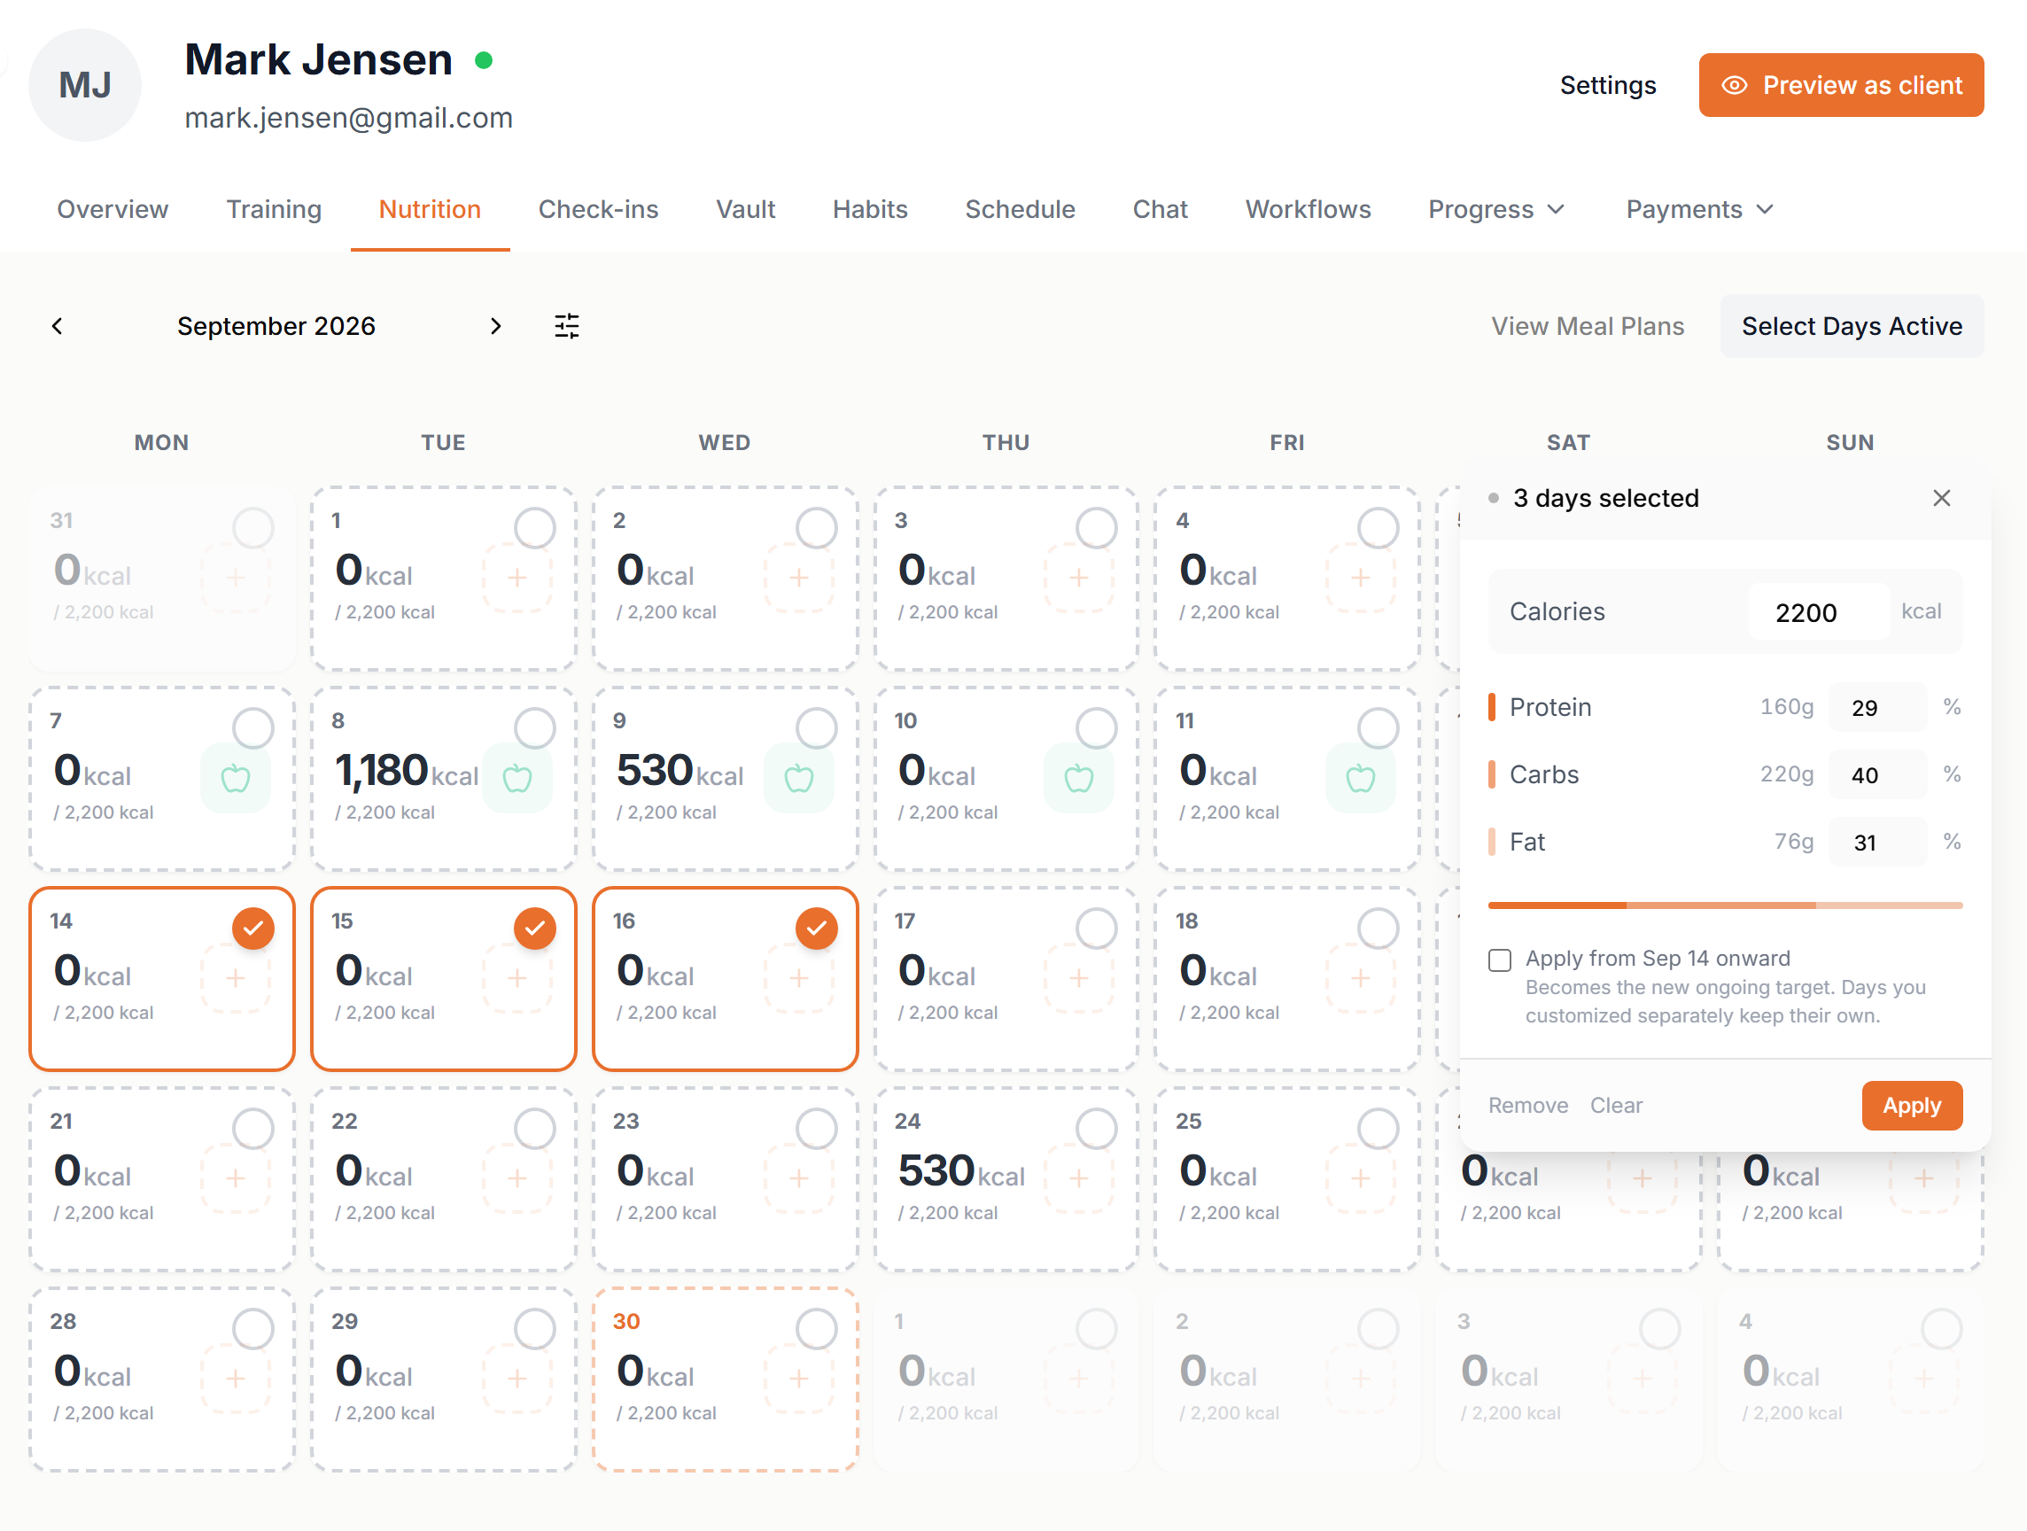
Task: Click meal plan apple icon on day 7
Action: [x=236, y=778]
